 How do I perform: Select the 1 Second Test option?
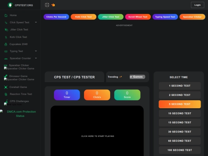click(180, 86)
